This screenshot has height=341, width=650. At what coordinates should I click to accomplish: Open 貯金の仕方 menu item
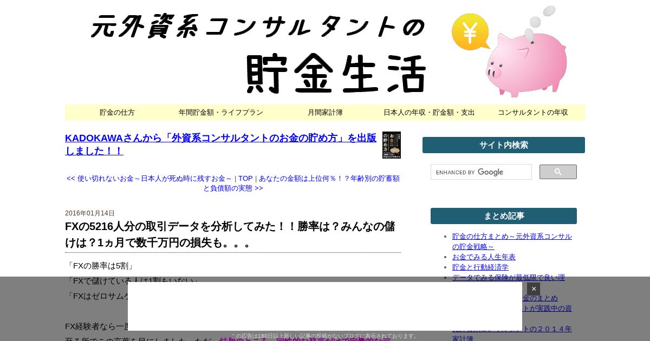point(117,113)
